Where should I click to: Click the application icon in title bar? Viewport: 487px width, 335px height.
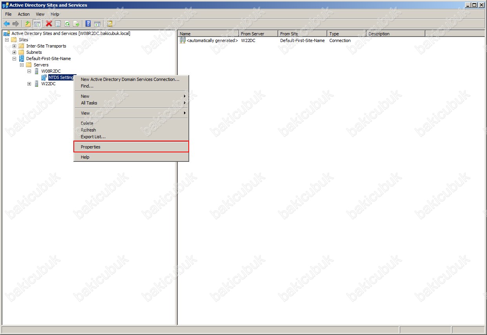pyautogui.click(x=5, y=5)
